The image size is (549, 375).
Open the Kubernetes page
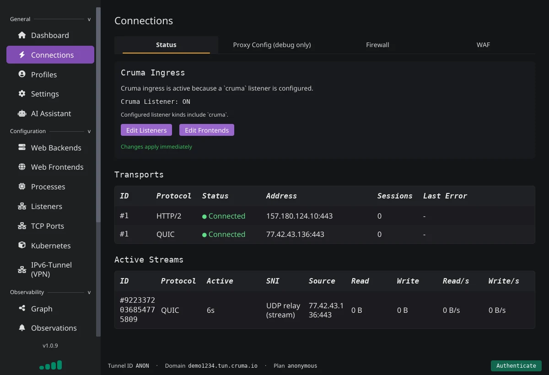(x=50, y=246)
